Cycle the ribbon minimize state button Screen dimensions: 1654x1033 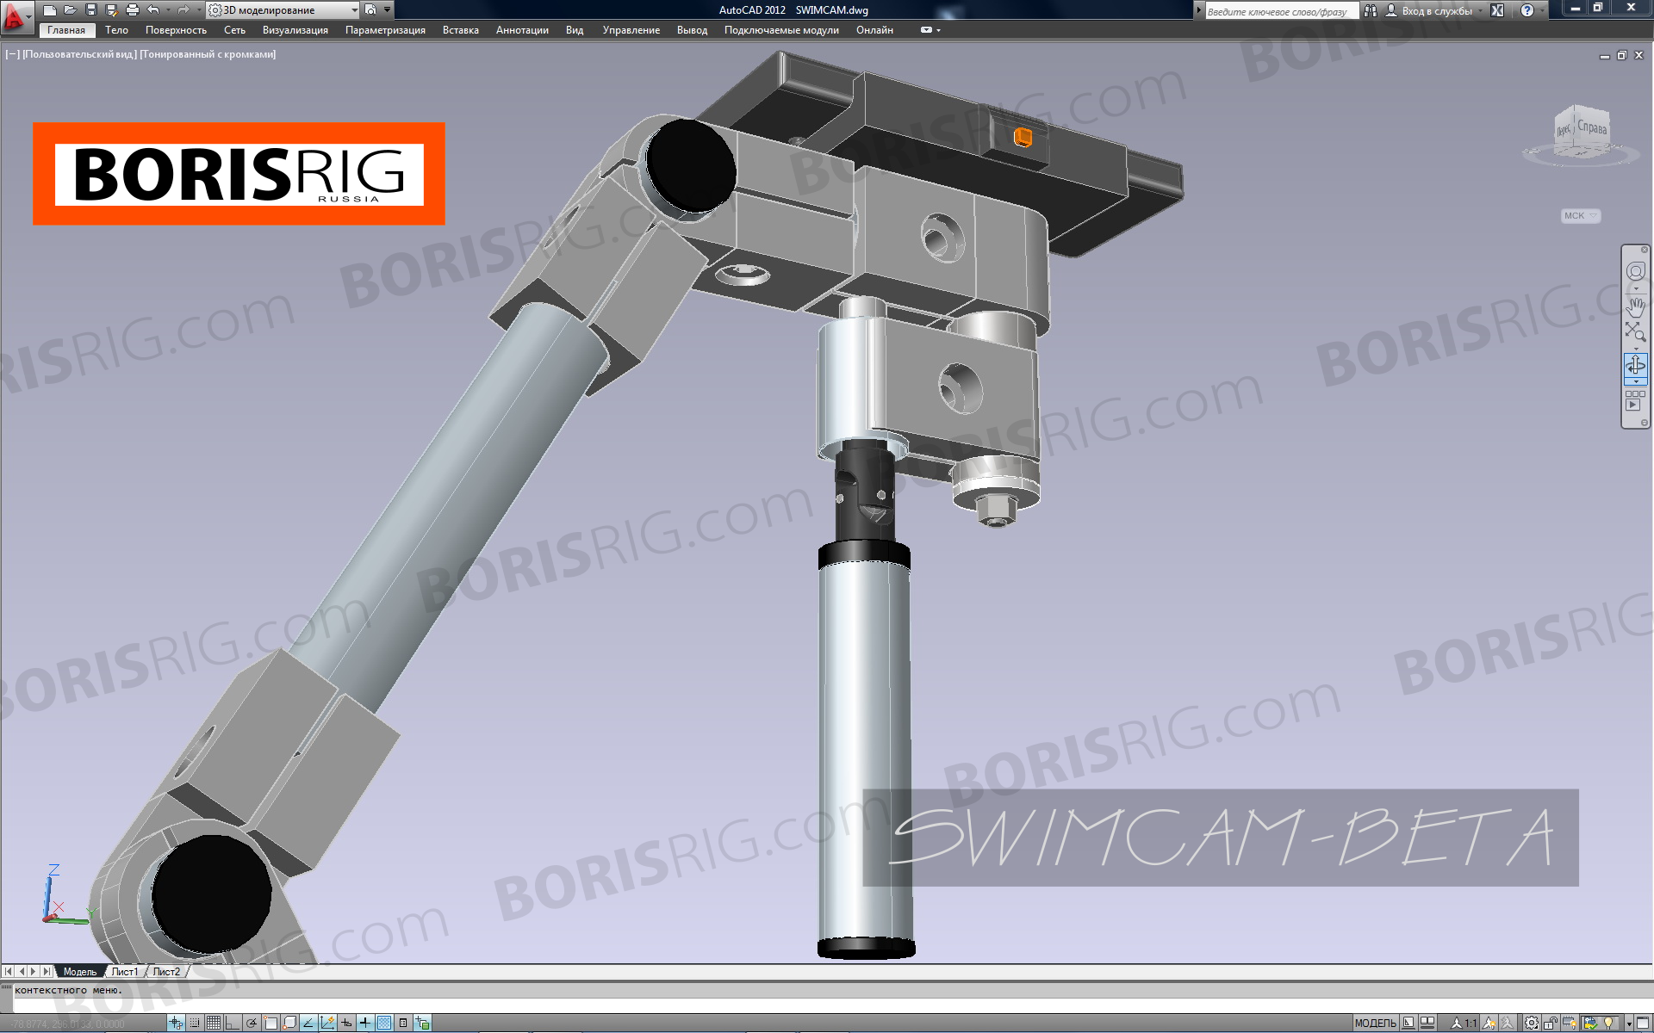click(x=926, y=30)
